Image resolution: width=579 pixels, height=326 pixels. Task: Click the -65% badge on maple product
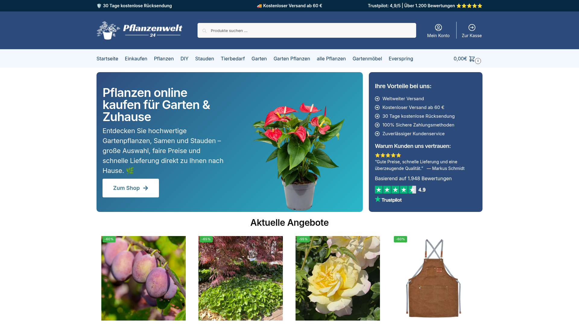(x=206, y=239)
